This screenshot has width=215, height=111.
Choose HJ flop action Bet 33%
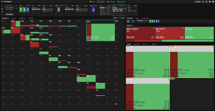click(36, 9)
